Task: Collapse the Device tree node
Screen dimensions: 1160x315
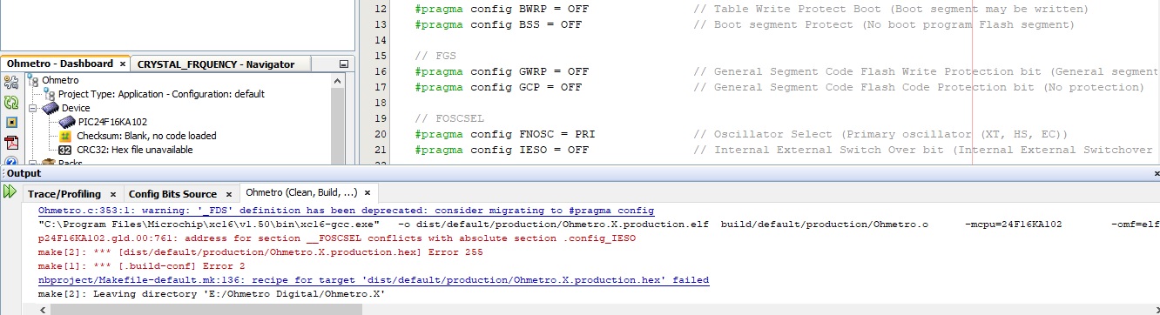Action: point(33,108)
